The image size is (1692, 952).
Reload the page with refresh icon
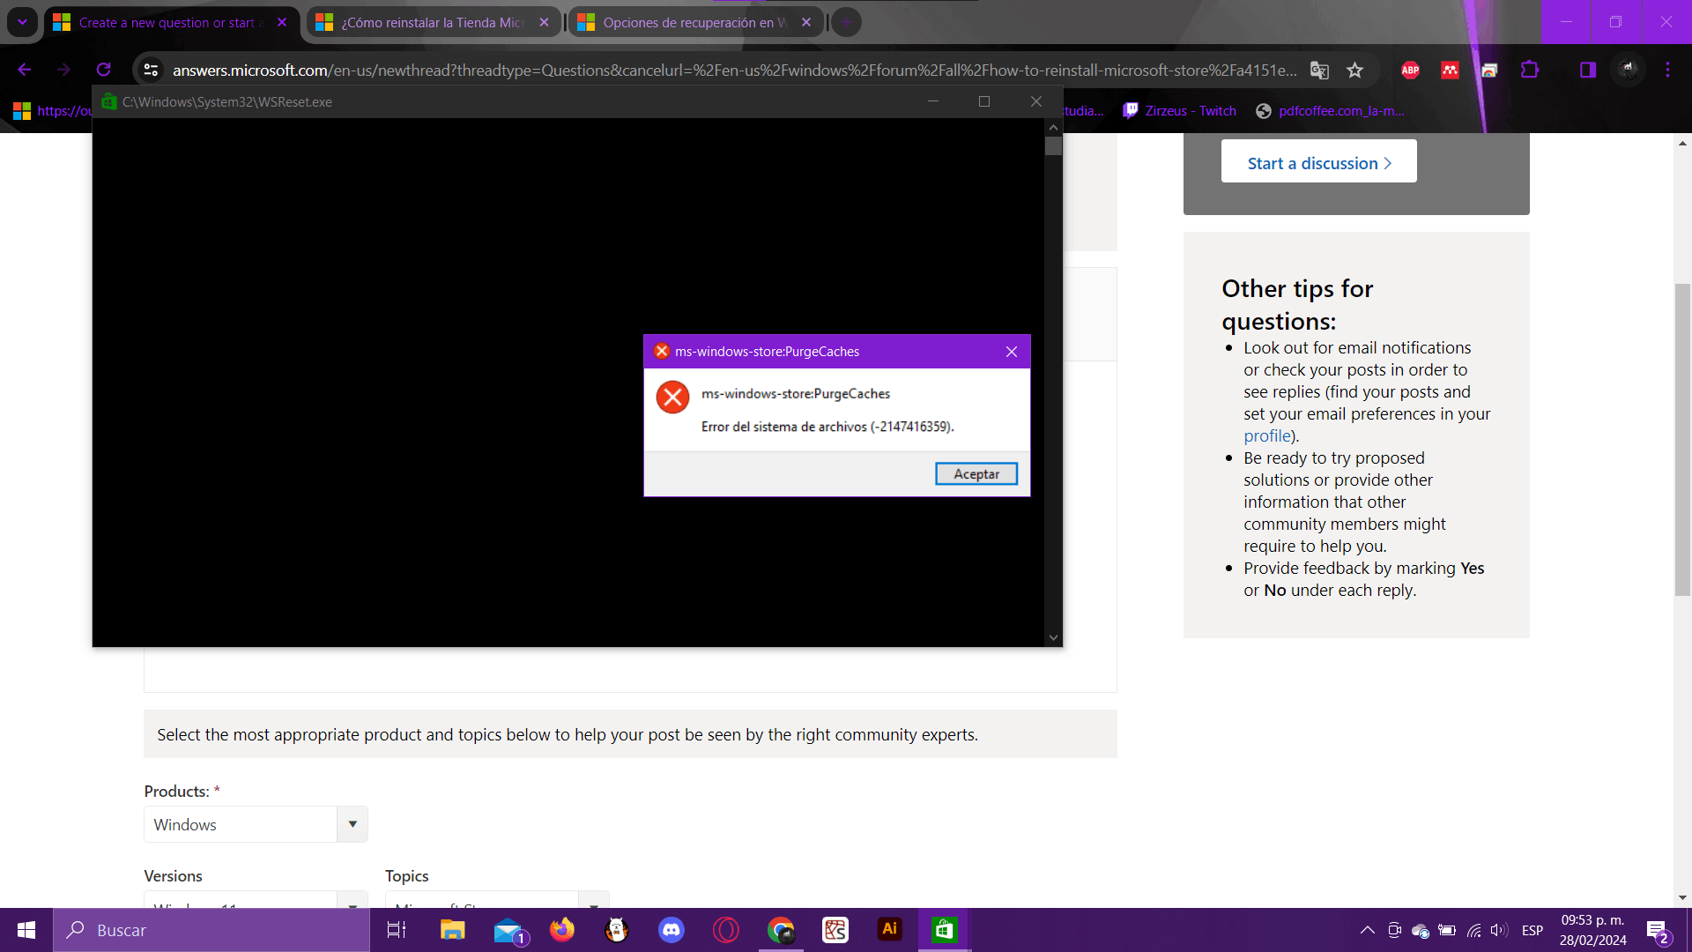(x=104, y=70)
